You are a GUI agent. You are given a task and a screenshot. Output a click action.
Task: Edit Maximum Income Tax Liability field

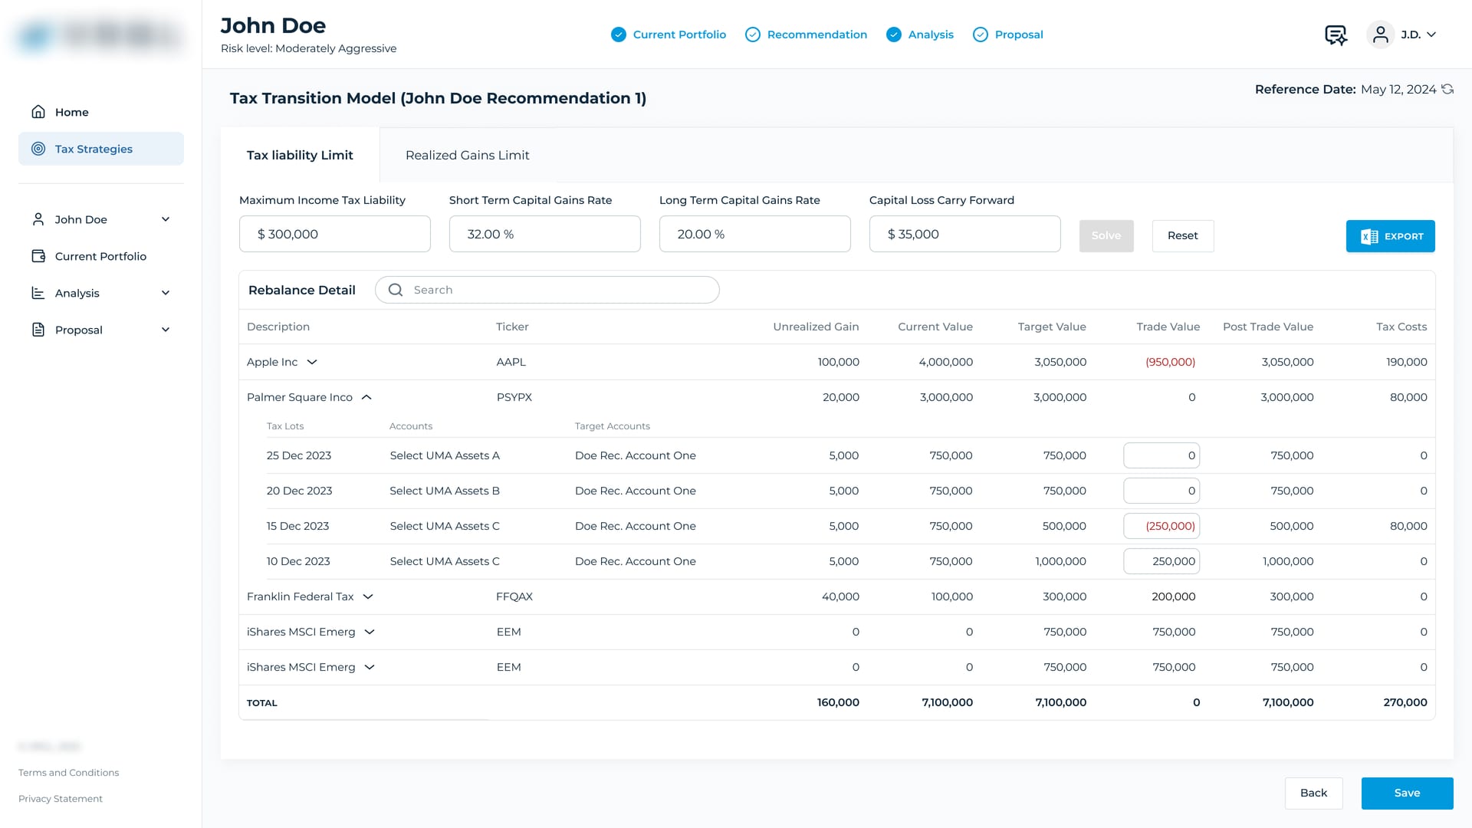335,234
